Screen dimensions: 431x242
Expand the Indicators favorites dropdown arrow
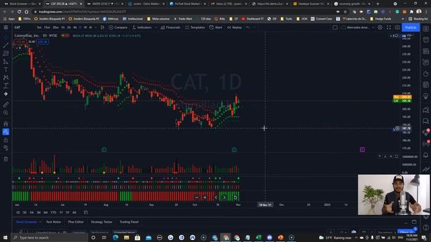coord(156,28)
